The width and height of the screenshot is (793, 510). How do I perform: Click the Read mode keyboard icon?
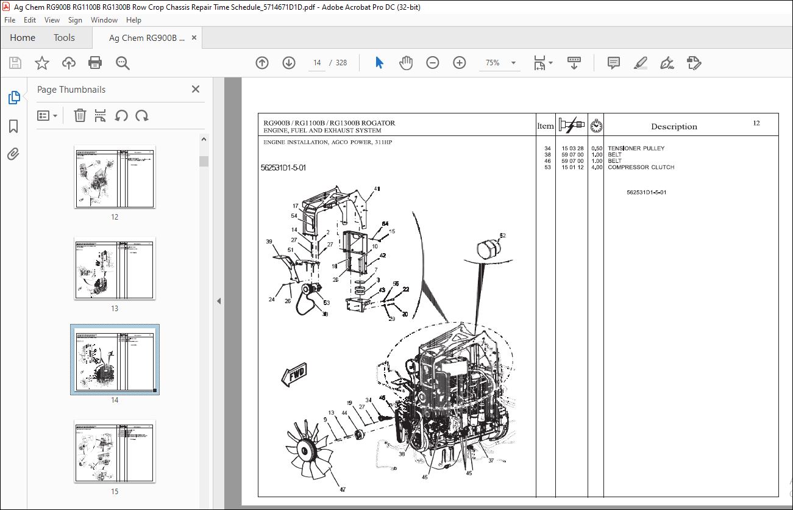pos(574,63)
